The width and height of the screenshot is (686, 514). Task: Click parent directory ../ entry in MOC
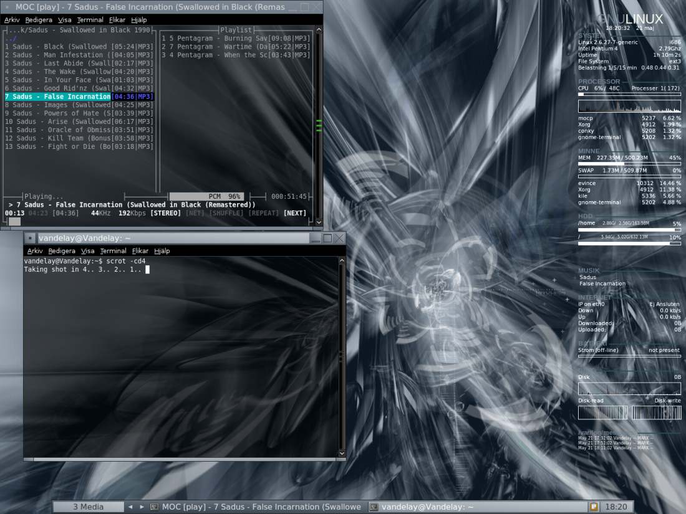(x=11, y=39)
